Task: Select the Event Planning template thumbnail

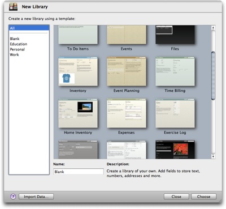Action: coord(127,71)
